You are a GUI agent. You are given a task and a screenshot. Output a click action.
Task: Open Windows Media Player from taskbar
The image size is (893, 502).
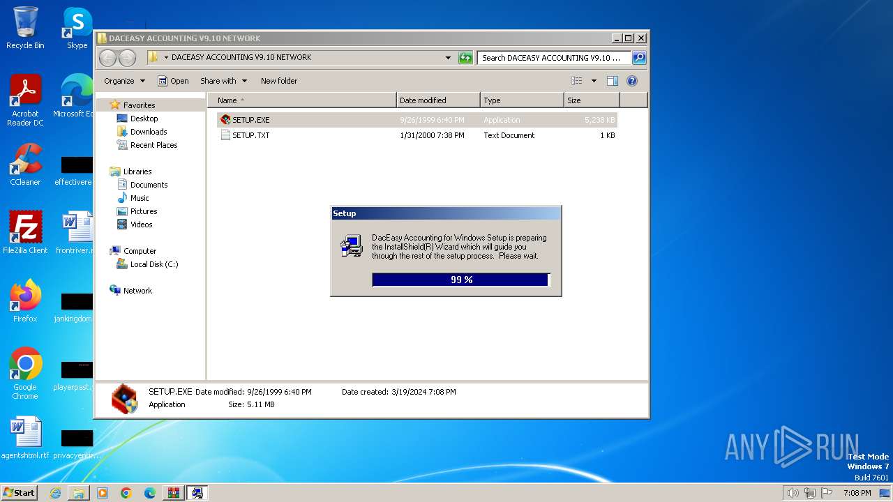pyautogui.click(x=103, y=493)
